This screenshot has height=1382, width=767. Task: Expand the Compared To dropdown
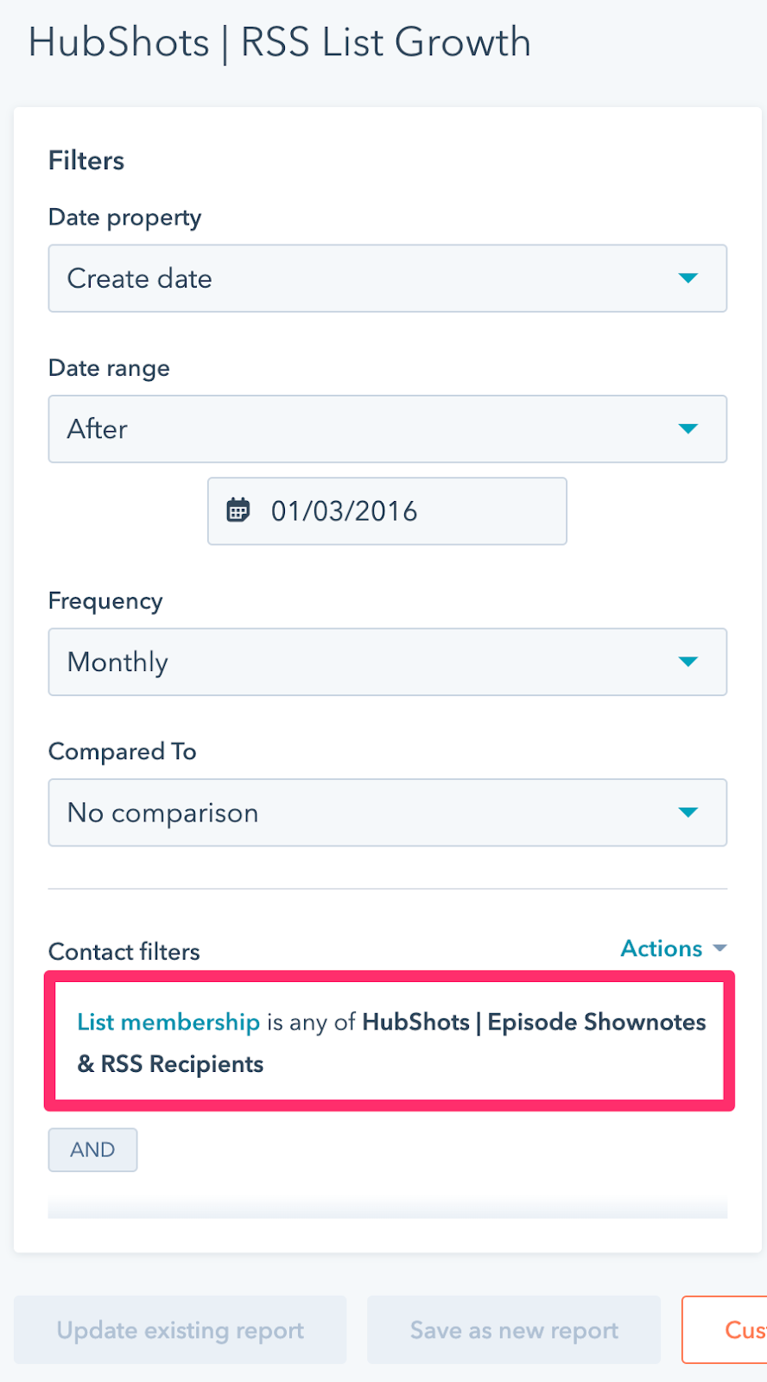coord(388,812)
